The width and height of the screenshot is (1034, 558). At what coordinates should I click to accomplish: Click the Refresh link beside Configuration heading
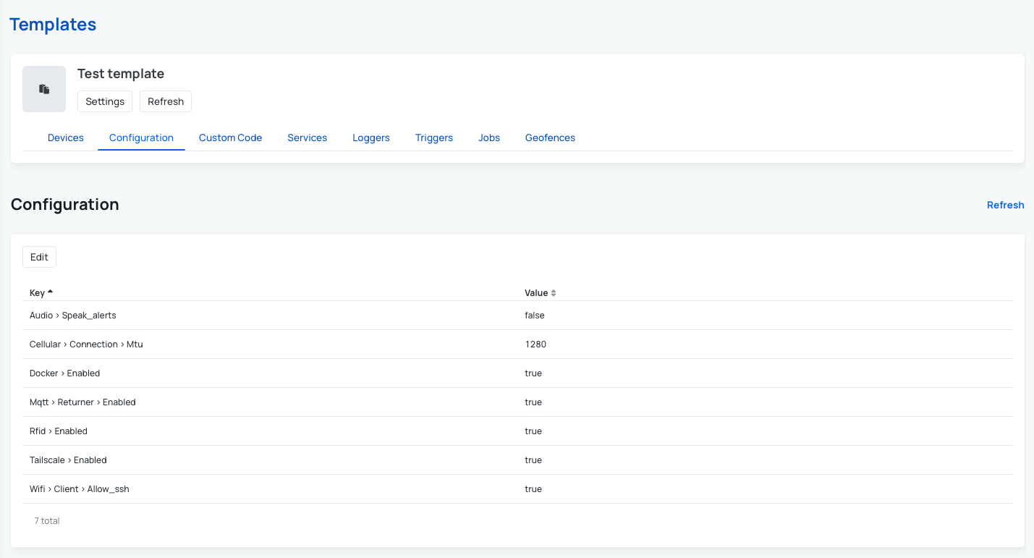(1005, 205)
